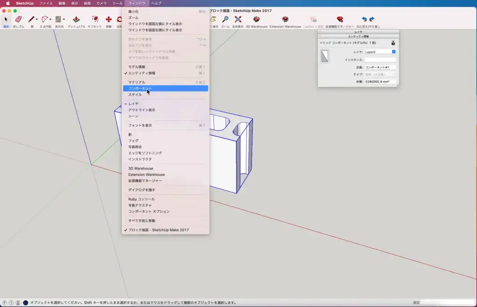This screenshot has height=307, width=477.
Task: Open Extension Manager from toolbar
Action: click(340, 20)
